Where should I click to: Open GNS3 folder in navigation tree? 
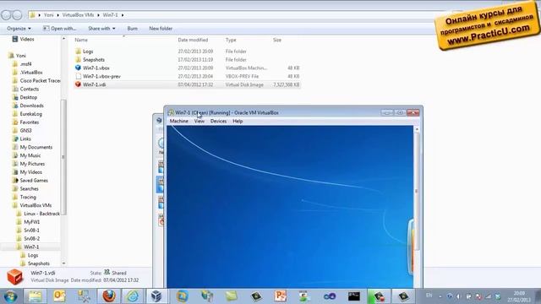click(25, 131)
